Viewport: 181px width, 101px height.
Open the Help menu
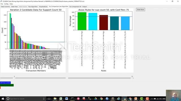[x=11, y=4]
